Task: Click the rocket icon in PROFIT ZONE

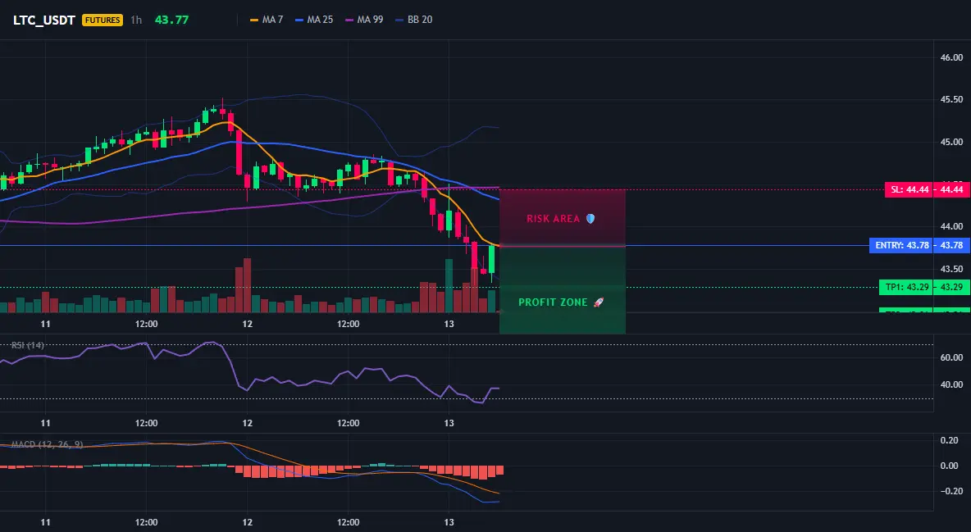Action: pos(598,302)
